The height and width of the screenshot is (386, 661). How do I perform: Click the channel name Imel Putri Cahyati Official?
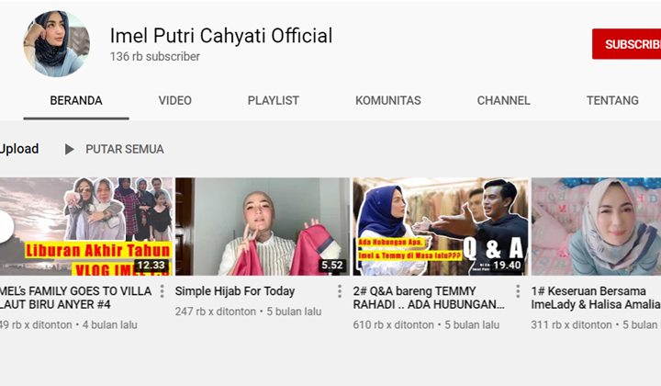click(x=221, y=36)
